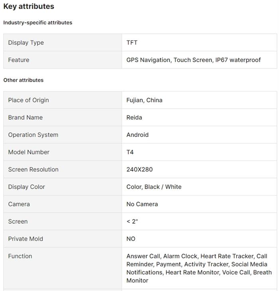The image size is (279, 291).
Task: Select the Fujian, China value
Action: pos(144,100)
